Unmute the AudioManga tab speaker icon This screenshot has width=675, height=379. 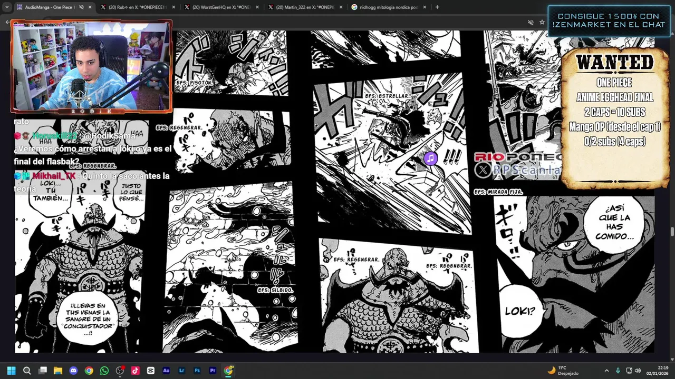pos(81,7)
